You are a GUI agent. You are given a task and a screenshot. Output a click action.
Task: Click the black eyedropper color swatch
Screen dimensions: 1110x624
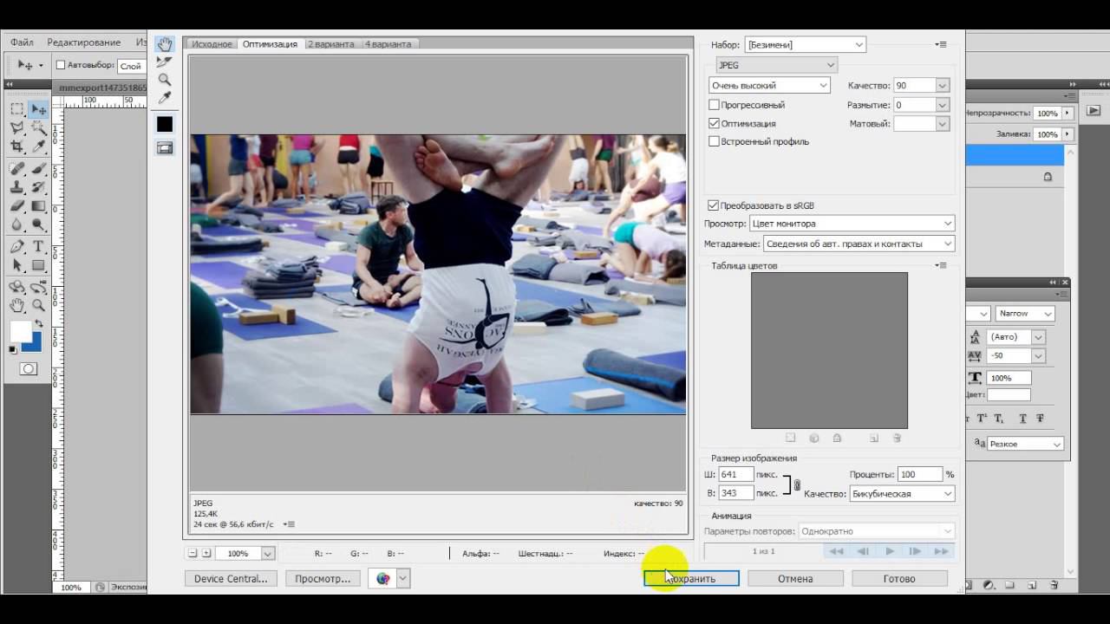[x=165, y=124]
